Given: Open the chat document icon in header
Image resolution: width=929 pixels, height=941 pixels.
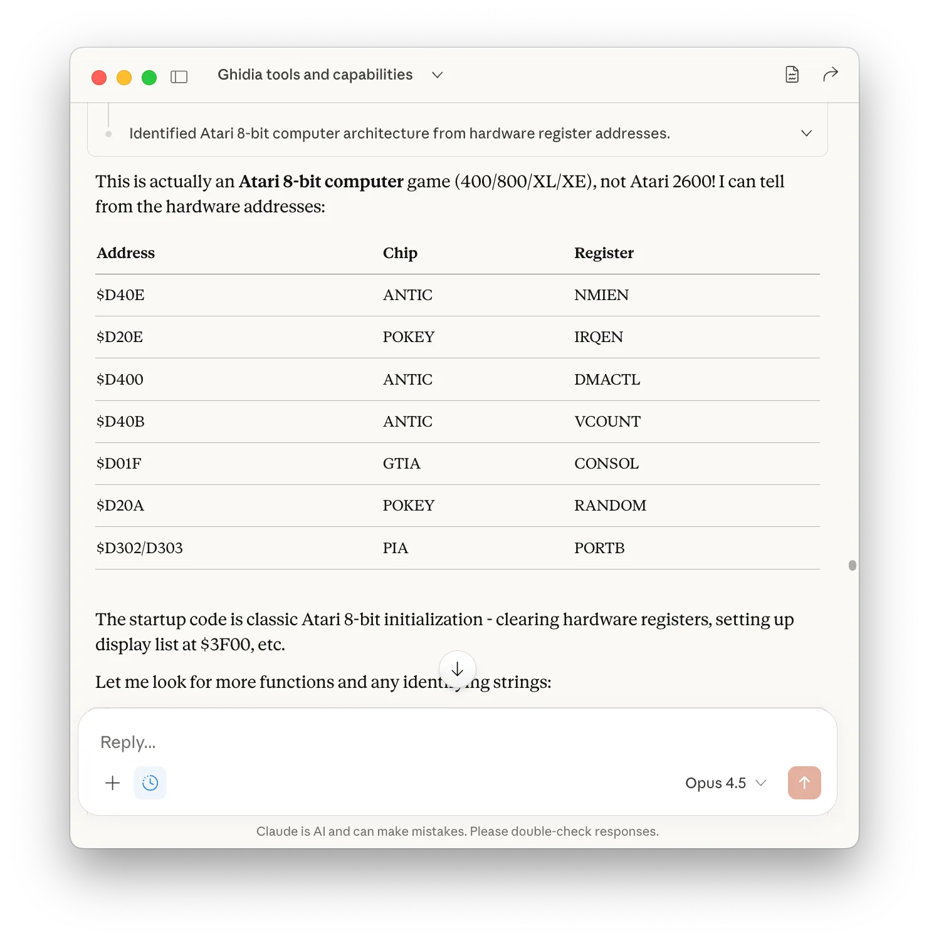Looking at the screenshot, I should [792, 75].
